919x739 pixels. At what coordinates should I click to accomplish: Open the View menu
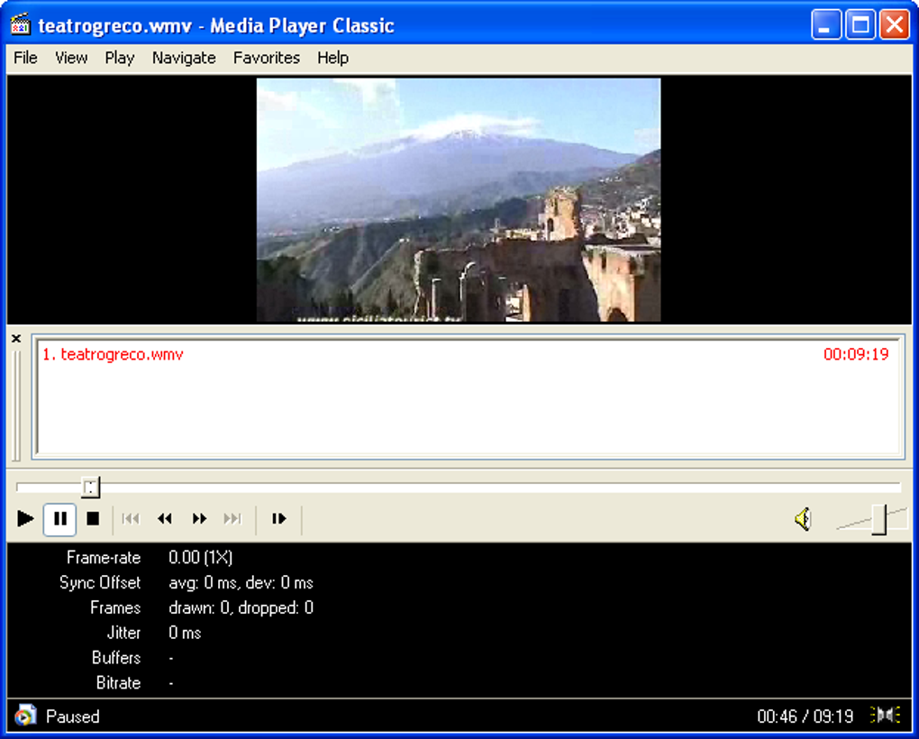[x=71, y=58]
